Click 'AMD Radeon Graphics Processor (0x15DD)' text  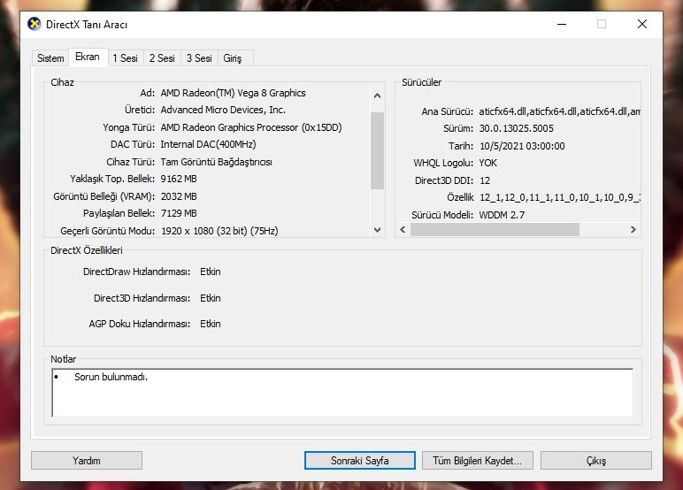point(251,127)
